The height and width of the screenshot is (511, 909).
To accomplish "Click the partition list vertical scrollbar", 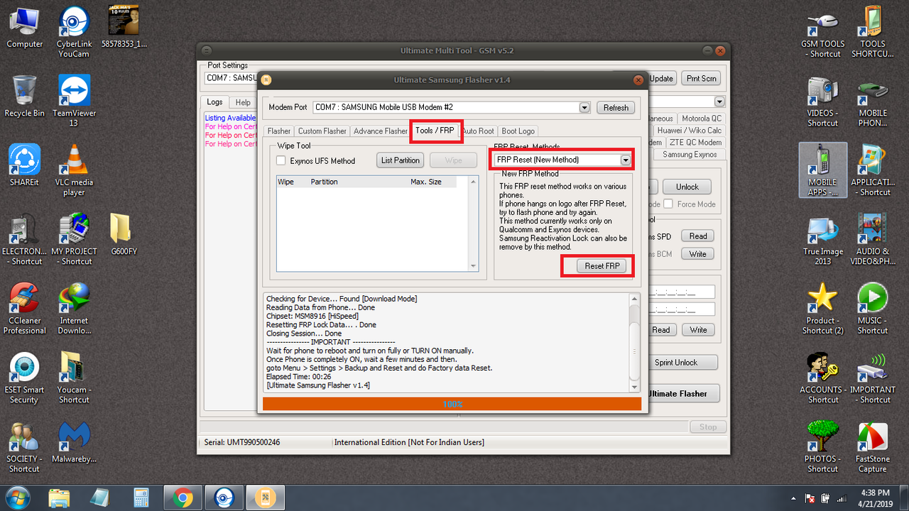I will pyautogui.click(x=474, y=224).
